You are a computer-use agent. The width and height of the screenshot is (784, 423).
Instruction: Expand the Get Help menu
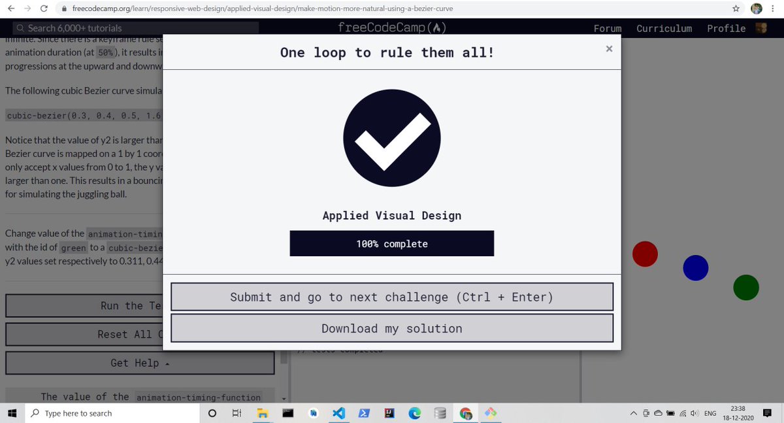[x=140, y=362]
